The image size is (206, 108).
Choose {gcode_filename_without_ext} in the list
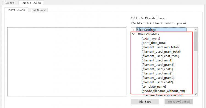pos(163,91)
